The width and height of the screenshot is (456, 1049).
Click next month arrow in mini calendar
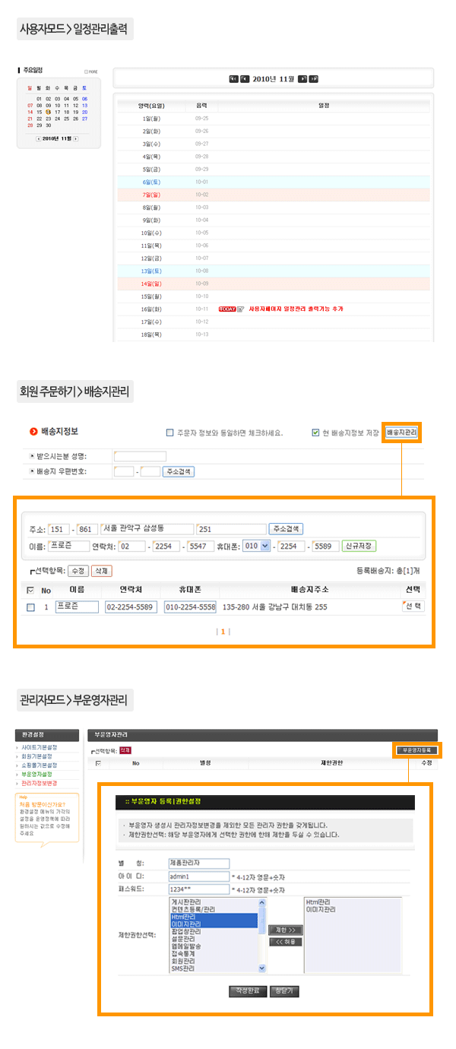click(75, 138)
